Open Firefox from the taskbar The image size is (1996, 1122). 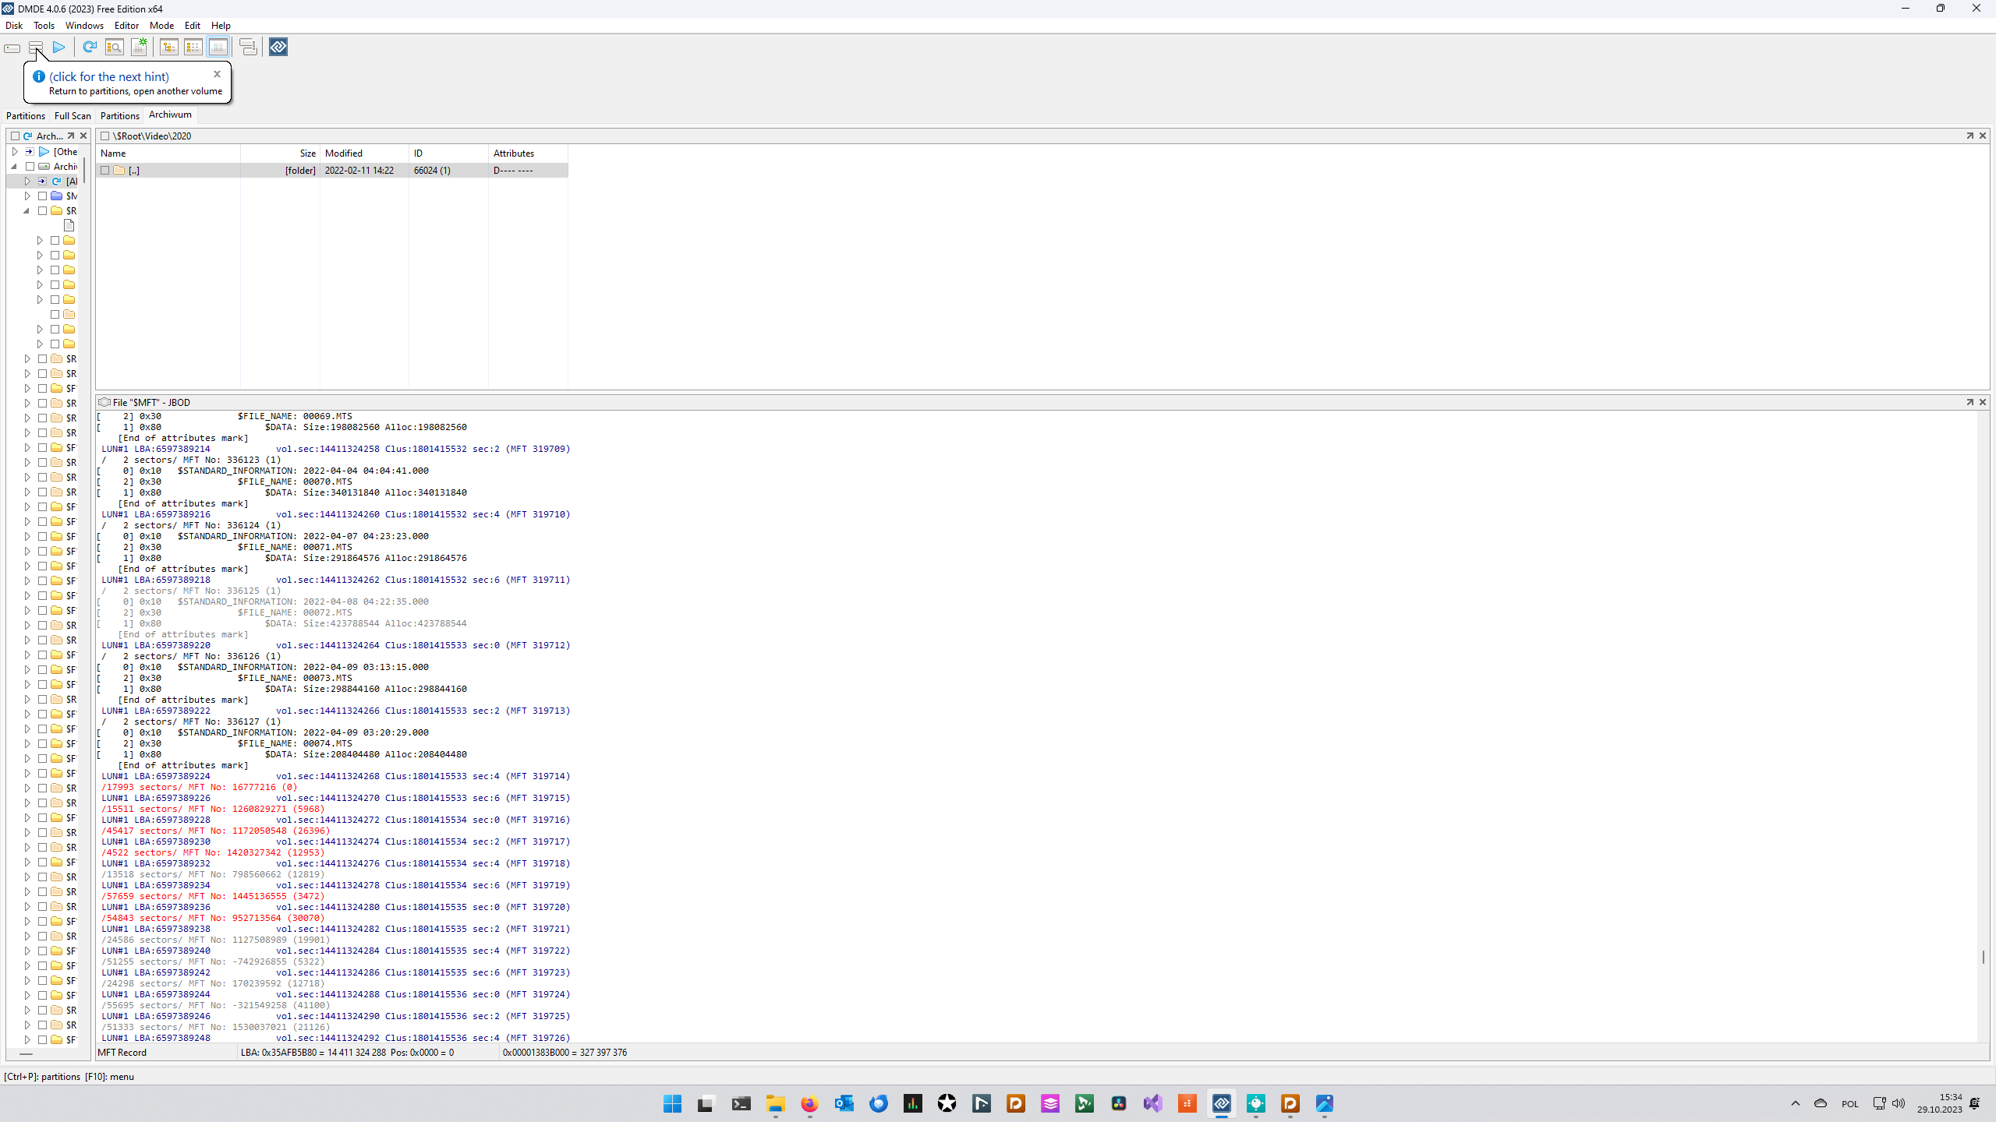pyautogui.click(x=809, y=1103)
